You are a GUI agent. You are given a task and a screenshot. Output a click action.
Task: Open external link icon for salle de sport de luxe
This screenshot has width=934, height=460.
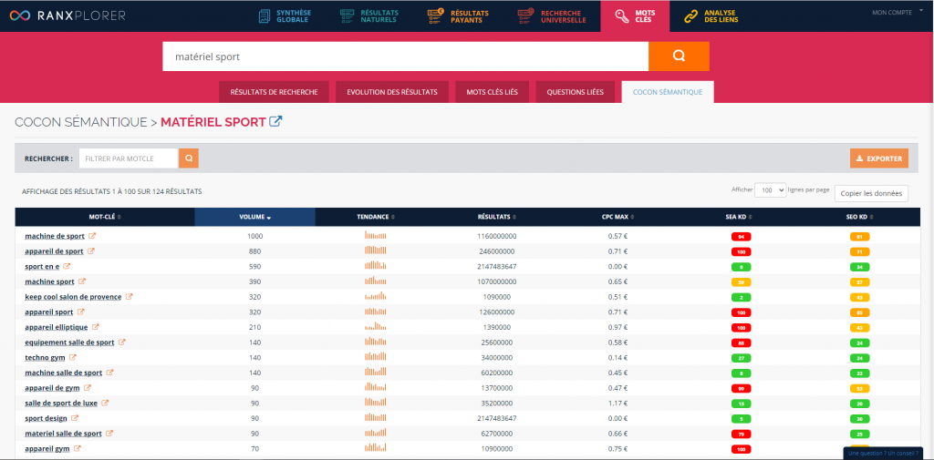tap(106, 403)
